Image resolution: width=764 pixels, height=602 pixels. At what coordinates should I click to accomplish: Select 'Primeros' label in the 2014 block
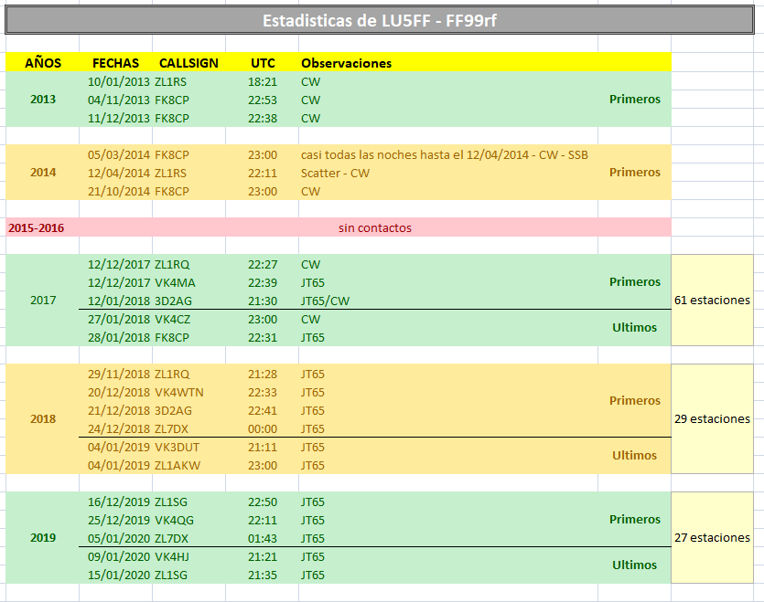[635, 173]
